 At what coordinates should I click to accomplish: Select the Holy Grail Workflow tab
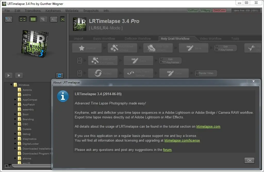[175, 39]
